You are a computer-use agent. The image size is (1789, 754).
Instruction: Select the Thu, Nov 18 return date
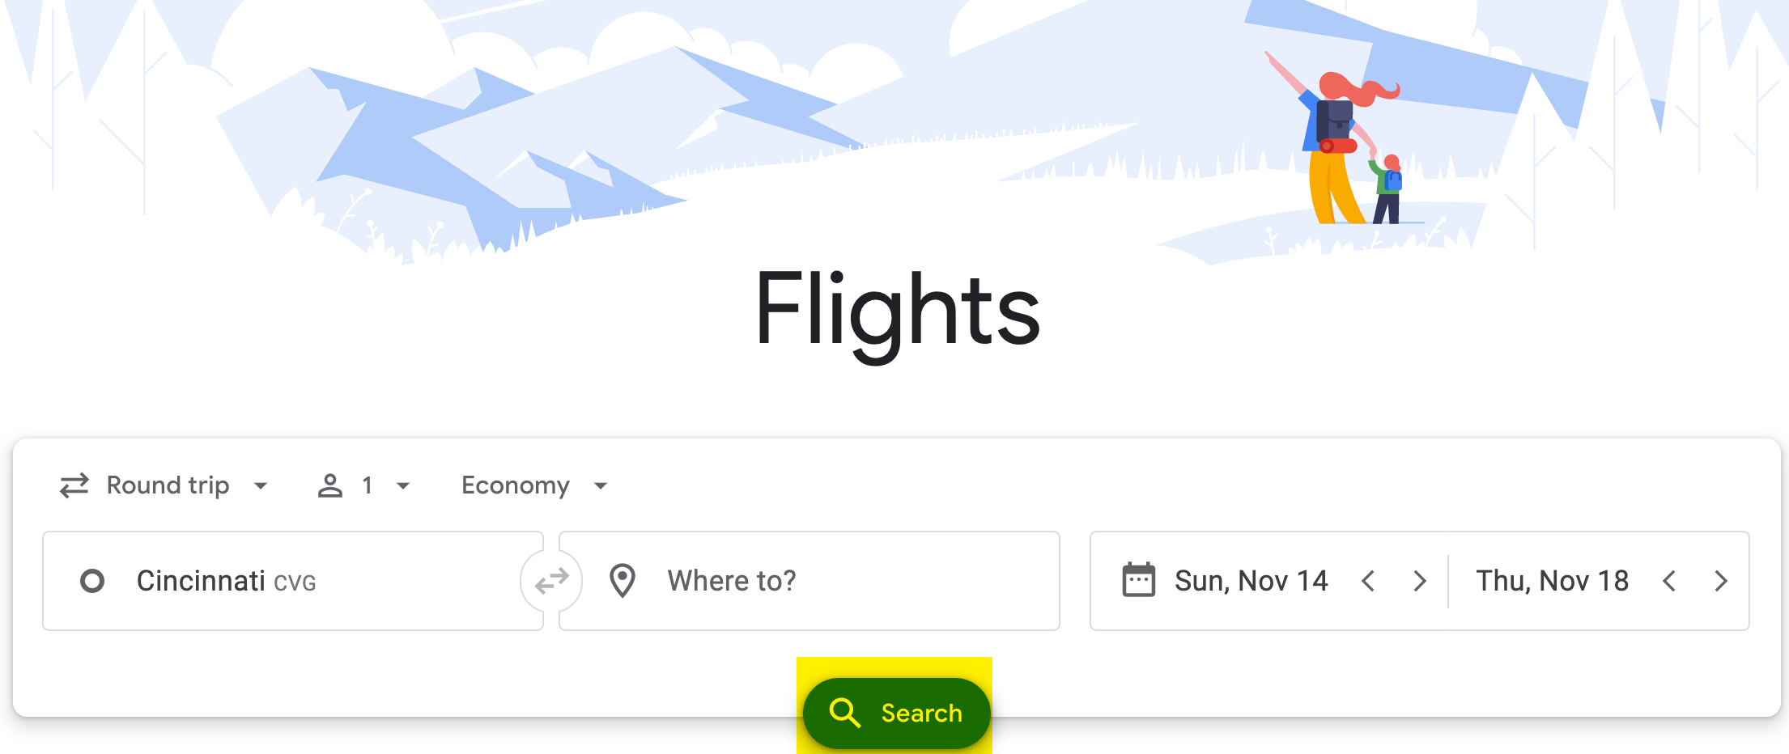(1552, 581)
